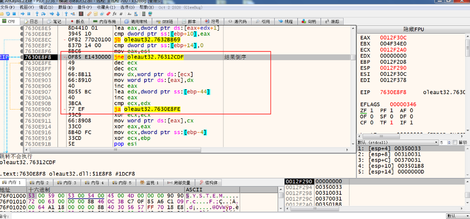Open the 默认 dropdown beside the command bar
The height and width of the screenshot is (219, 470).
tap(457, 216)
